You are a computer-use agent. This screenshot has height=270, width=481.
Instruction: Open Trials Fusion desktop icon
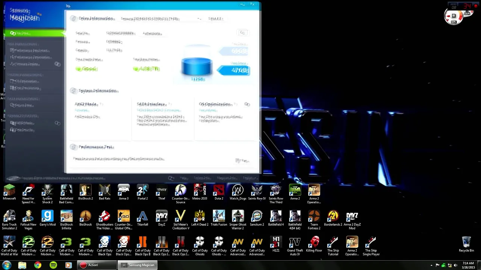click(219, 218)
